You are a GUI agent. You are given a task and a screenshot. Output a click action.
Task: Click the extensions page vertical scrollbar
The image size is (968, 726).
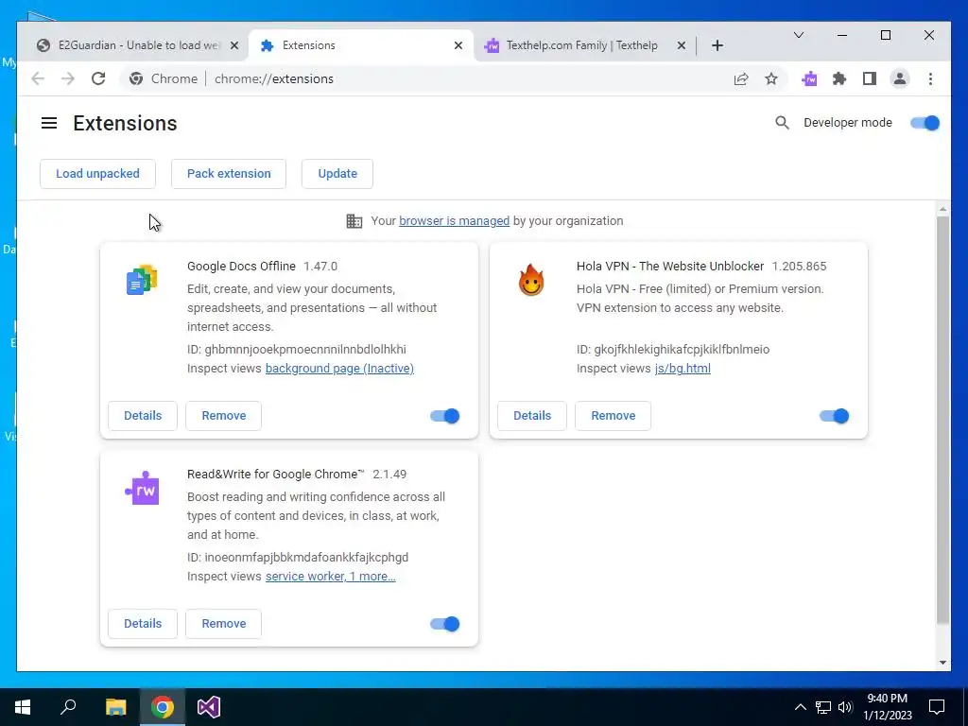pyautogui.click(x=942, y=420)
